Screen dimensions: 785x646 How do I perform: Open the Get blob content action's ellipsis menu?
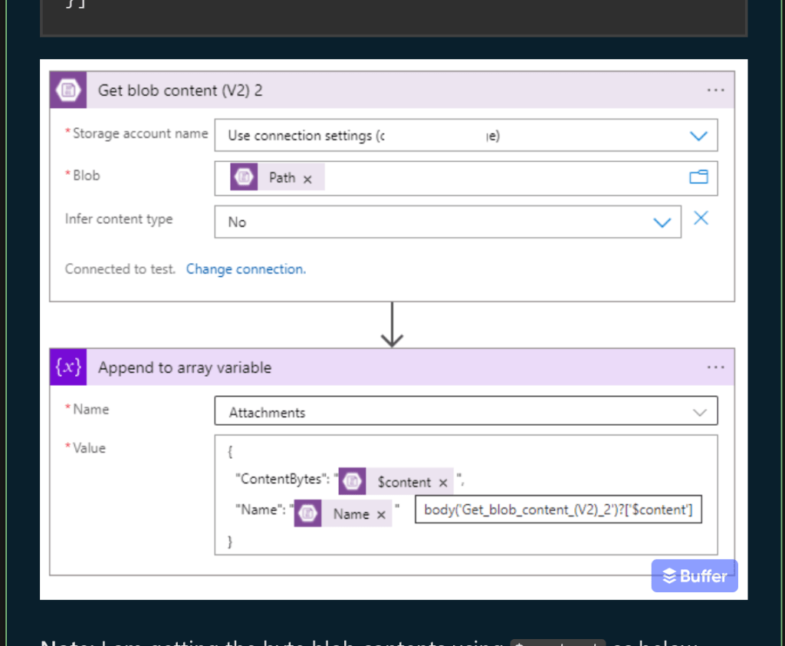(715, 91)
